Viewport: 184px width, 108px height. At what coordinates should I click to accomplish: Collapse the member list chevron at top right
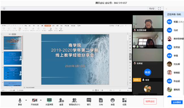pos(166,9)
